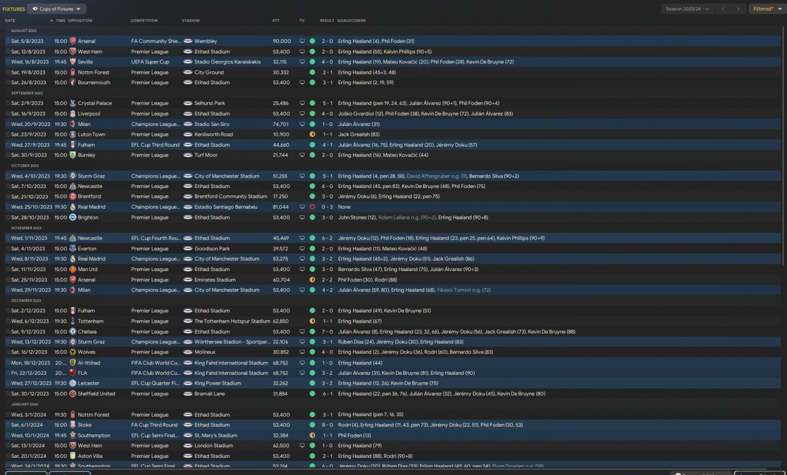
Task: Click the Sheffield United club badge
Action: [x=73, y=394]
